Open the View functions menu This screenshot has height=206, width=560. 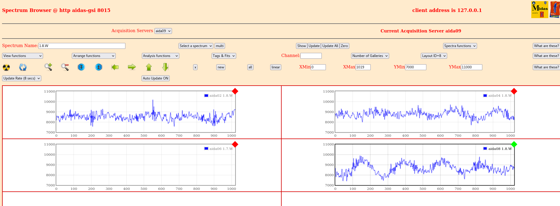[23, 56]
